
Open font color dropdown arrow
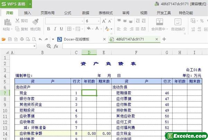(101, 29)
